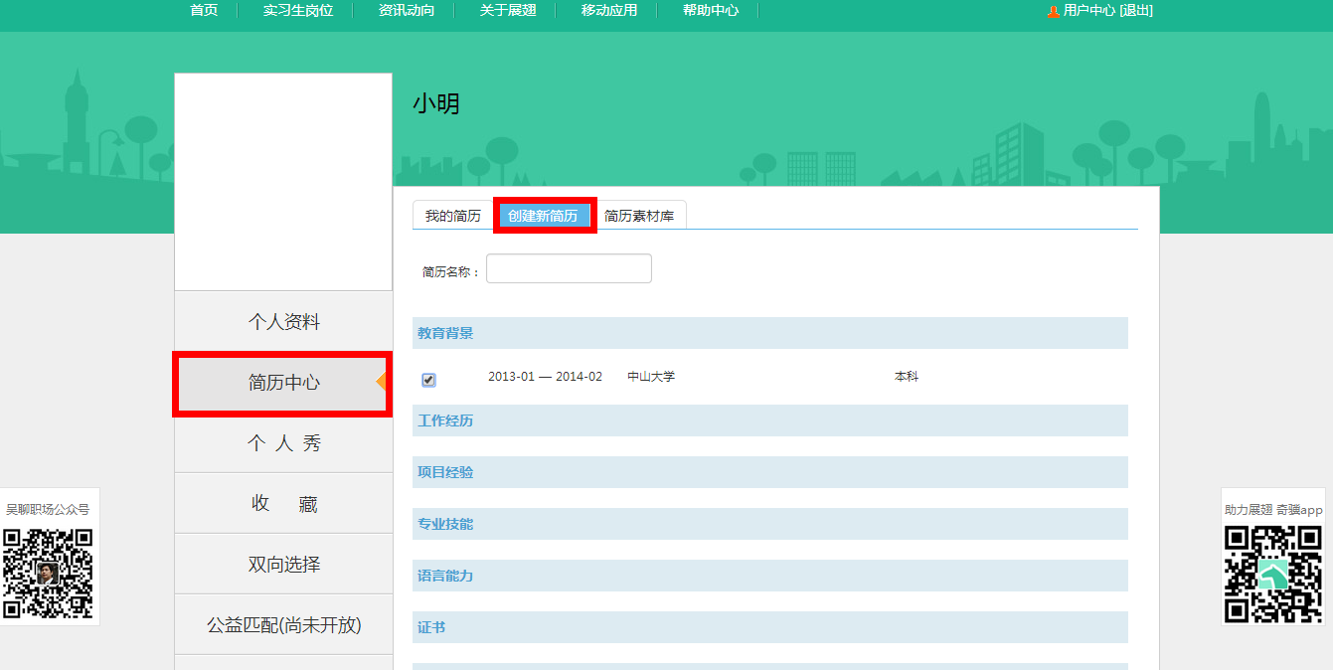Switch to the 我的简历 tab
Image resolution: width=1333 pixels, height=670 pixels.
click(x=452, y=216)
